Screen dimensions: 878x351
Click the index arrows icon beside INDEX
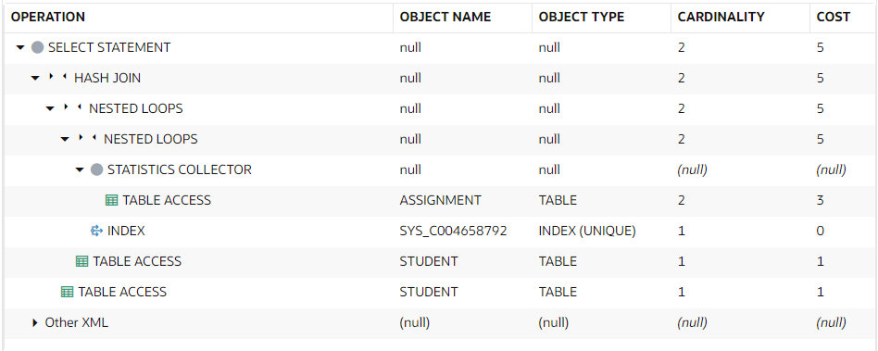(x=96, y=231)
